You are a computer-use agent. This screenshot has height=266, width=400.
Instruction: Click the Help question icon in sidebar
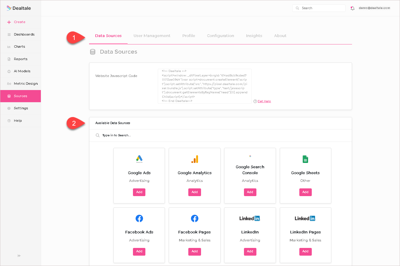point(9,121)
